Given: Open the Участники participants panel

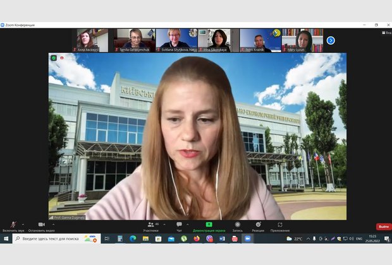Looking at the screenshot, I should [x=151, y=227].
